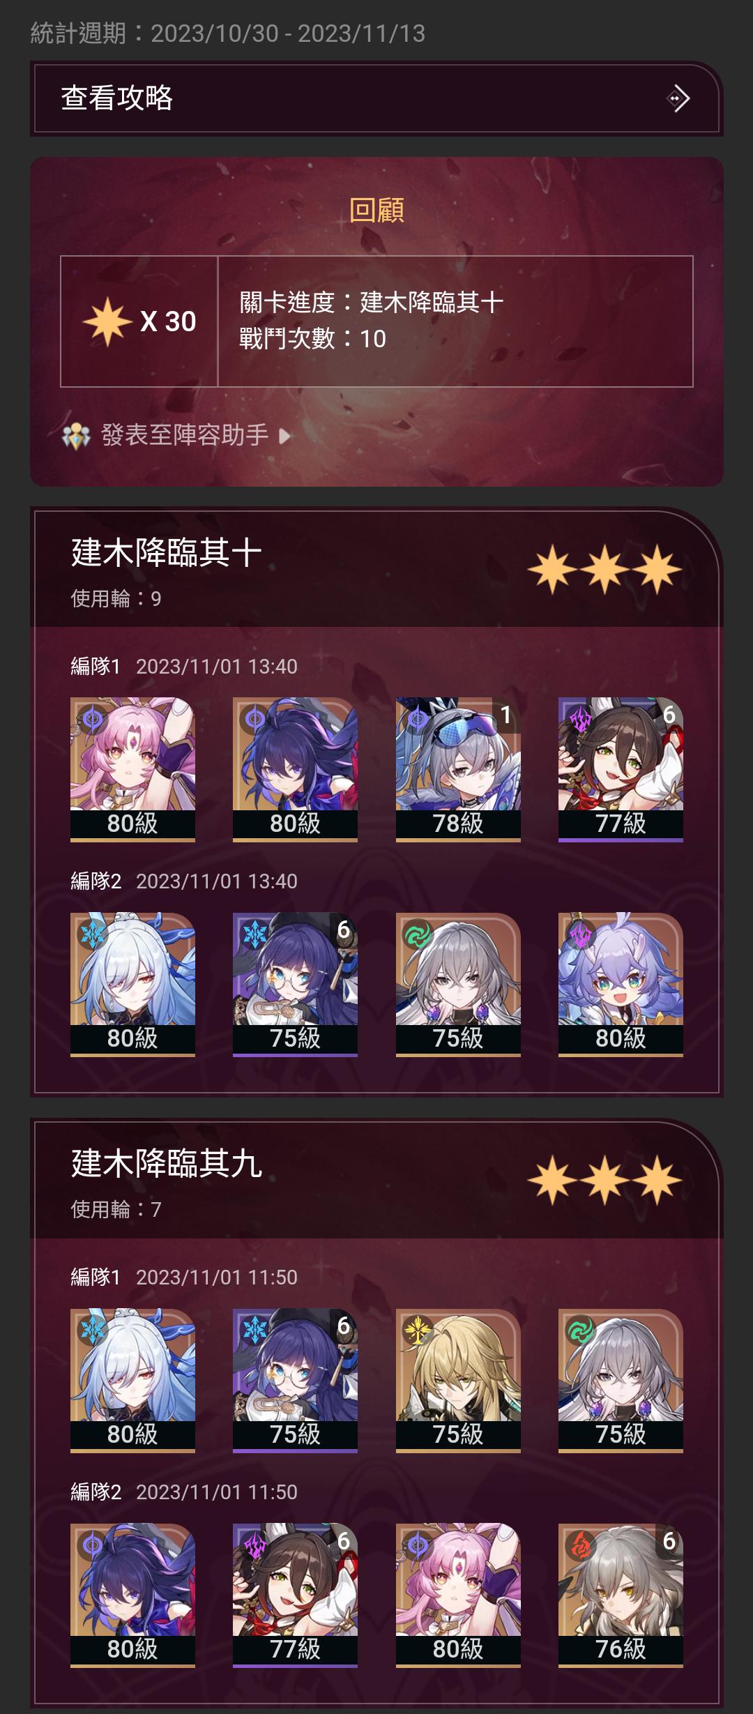753x1714 pixels.
Task: Click the arrow icon on 查看攻略
Action: tap(678, 98)
